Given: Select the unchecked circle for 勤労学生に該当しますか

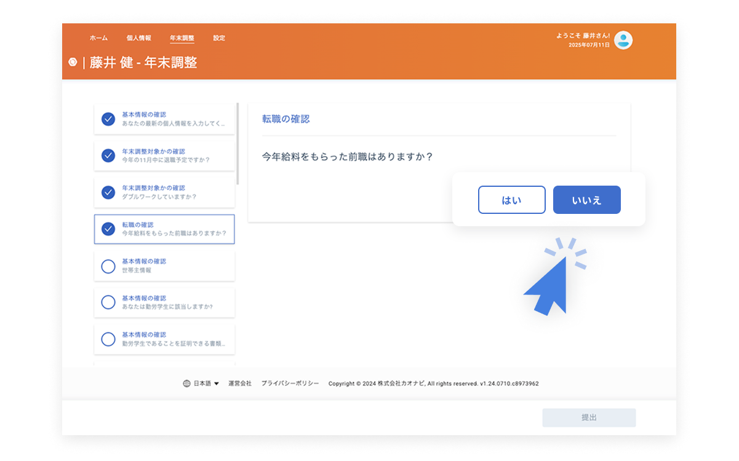Looking at the screenshot, I should point(108,302).
